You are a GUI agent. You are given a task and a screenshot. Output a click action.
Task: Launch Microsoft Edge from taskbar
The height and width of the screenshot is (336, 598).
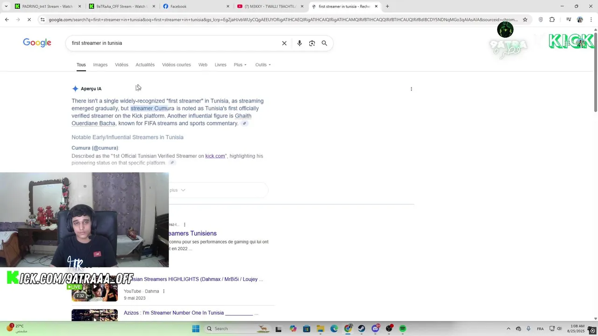point(334,329)
